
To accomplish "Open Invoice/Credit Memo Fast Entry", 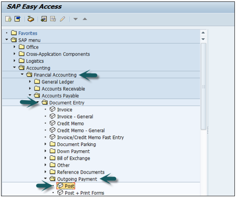I will (90, 137).
